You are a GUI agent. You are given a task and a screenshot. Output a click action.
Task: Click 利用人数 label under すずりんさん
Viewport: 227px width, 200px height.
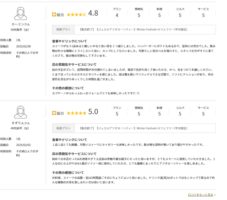[6, 139]
